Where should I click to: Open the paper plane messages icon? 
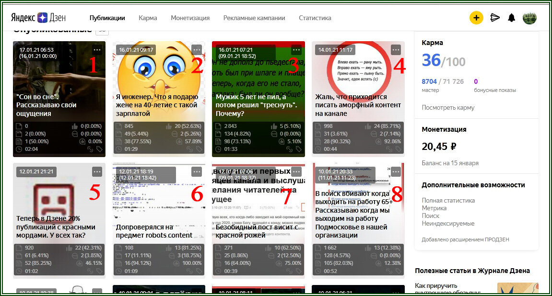coord(495,18)
